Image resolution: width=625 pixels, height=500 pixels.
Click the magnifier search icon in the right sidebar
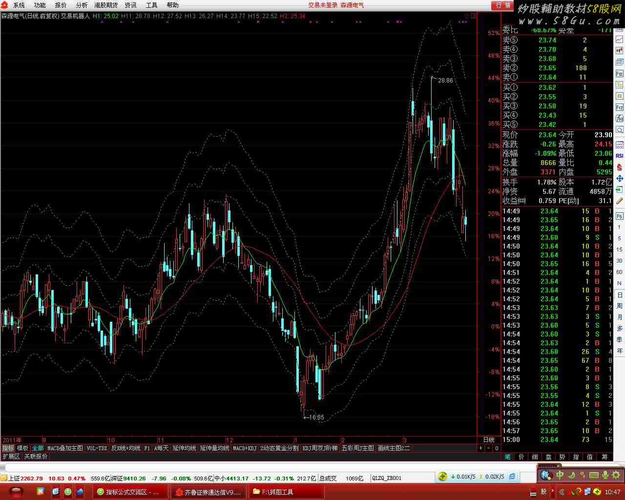click(620, 129)
